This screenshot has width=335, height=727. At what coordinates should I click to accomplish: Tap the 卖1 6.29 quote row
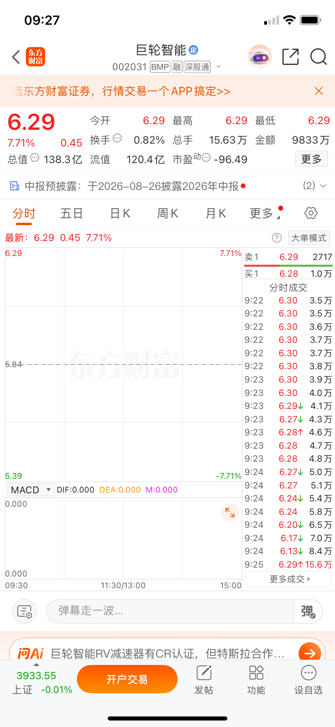click(x=288, y=257)
